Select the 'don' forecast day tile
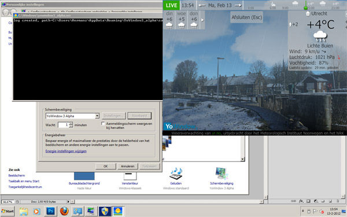The height and width of the screenshot is (217, 347). (x=194, y=20)
